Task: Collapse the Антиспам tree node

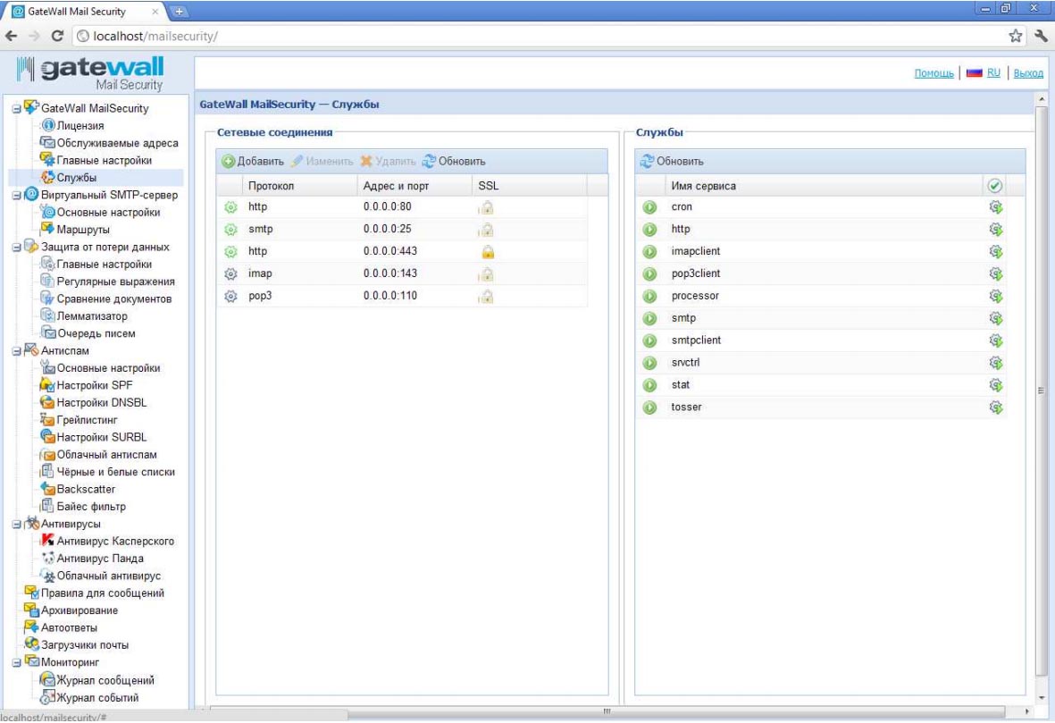Action: (17, 351)
